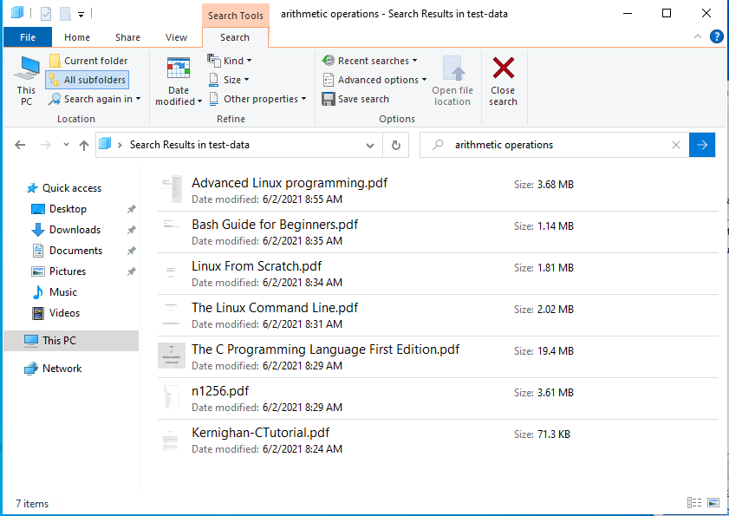729x516 pixels.
Task: Open Customize Quick Access Toolbar dropdown
Action: point(81,15)
